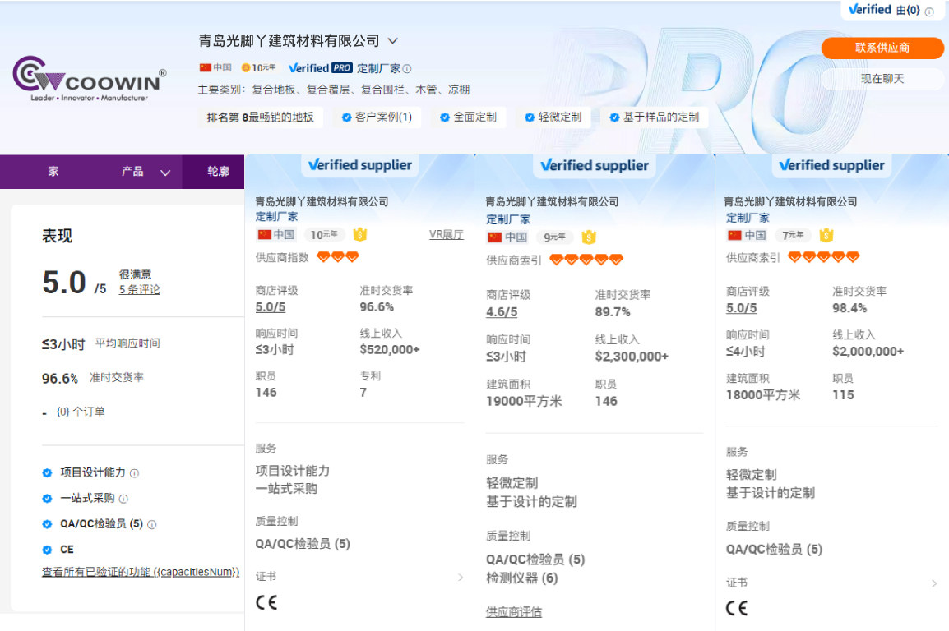Click the gold badge icon beside 10元年
The width and height of the screenshot is (949, 631).
pos(360,234)
